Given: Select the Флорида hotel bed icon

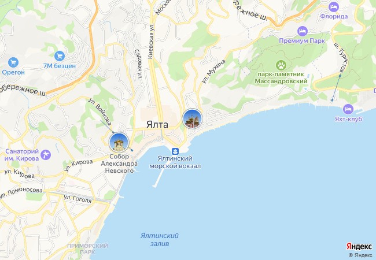Looking at the screenshot, I should coord(334,7).
